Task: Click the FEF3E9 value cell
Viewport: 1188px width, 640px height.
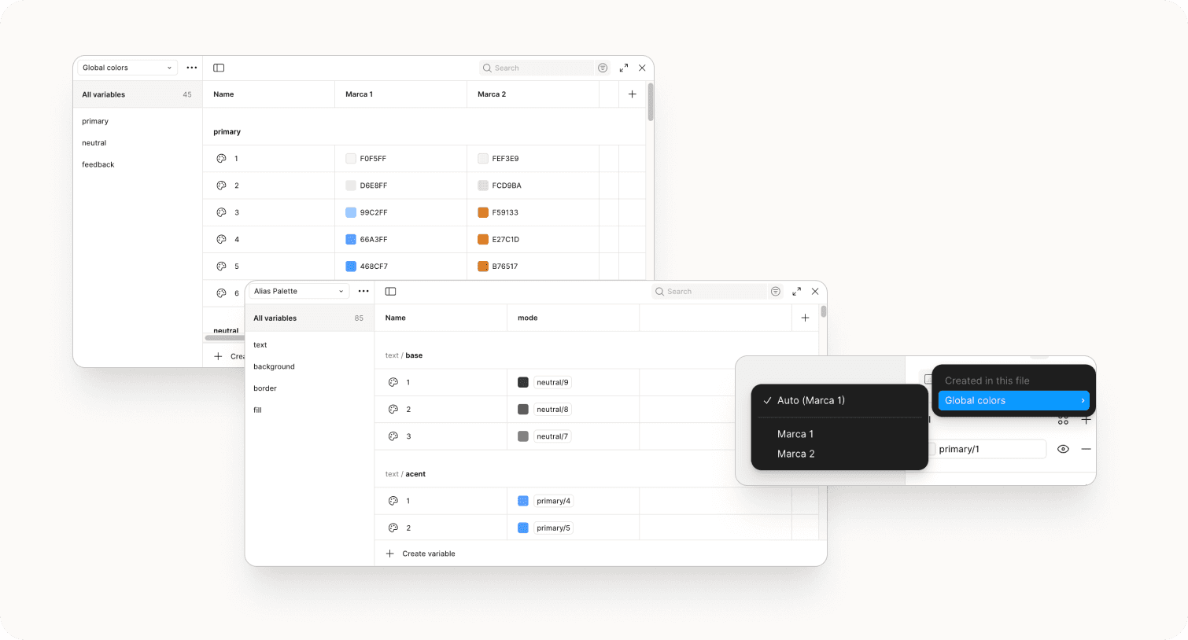Action: tap(533, 159)
